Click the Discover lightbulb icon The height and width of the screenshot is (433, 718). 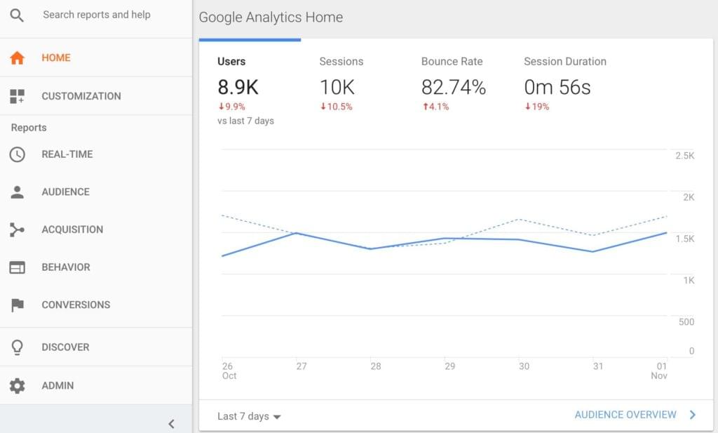(18, 347)
